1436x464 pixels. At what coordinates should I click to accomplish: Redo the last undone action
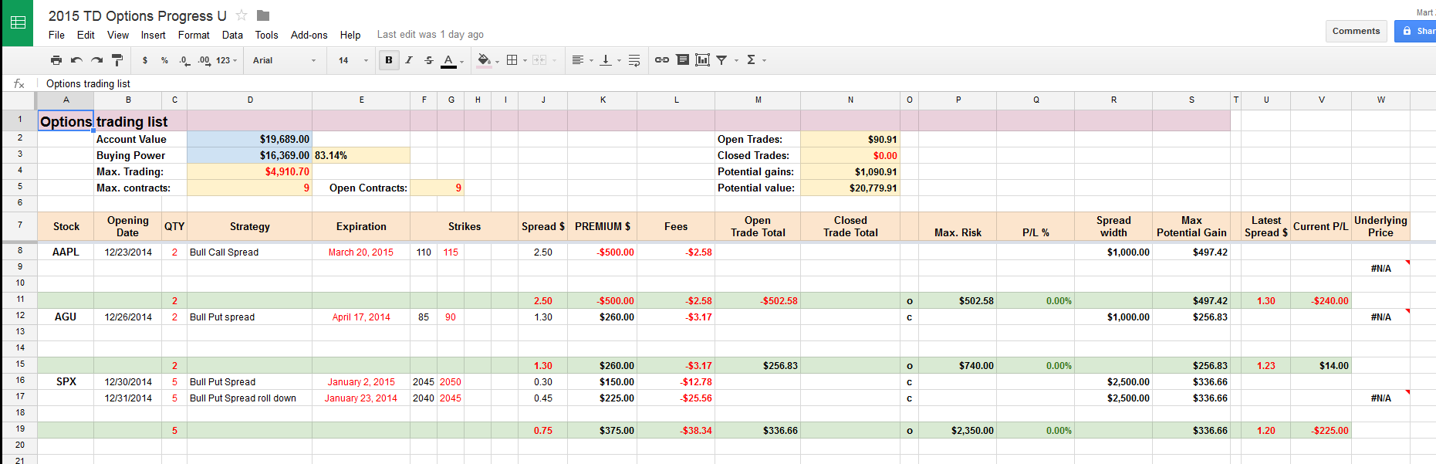coord(96,60)
